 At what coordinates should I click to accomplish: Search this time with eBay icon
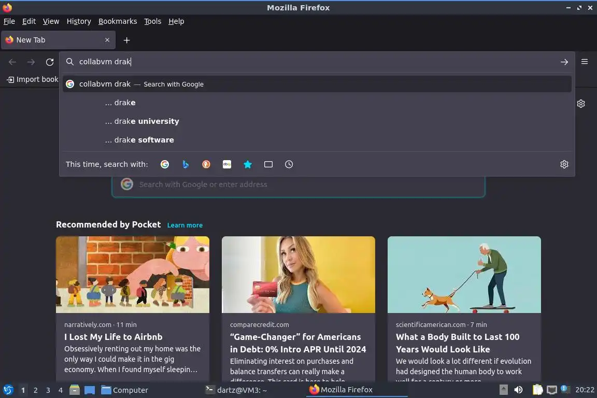click(x=227, y=164)
